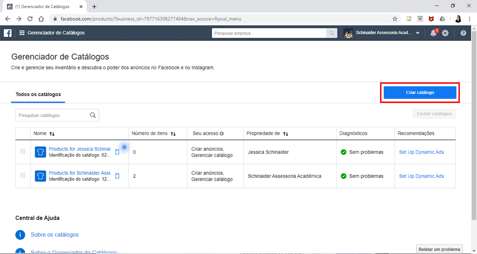Open the Products for Jessica Schinaider link
This screenshot has width=477, height=254.
(79, 149)
